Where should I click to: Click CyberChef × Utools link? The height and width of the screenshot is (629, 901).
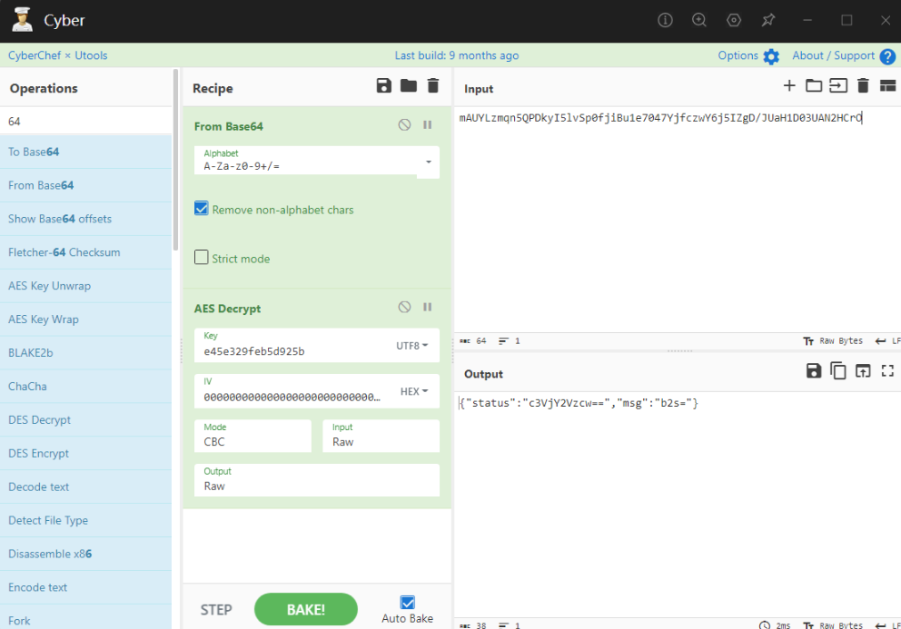point(57,55)
